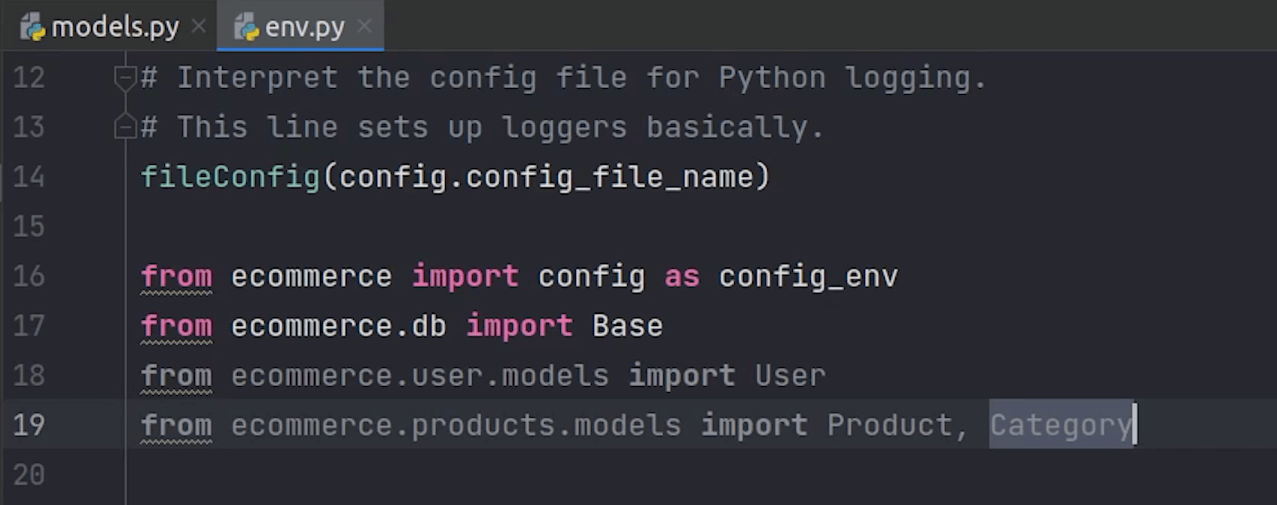The height and width of the screenshot is (505, 1277).
Task: Click the User import on line 18
Action: [x=790, y=376]
